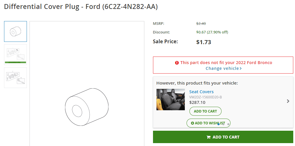Screen dimensions: 295x146
Task: View the third parts diagram thumbnail
Action: [x=15, y=78]
